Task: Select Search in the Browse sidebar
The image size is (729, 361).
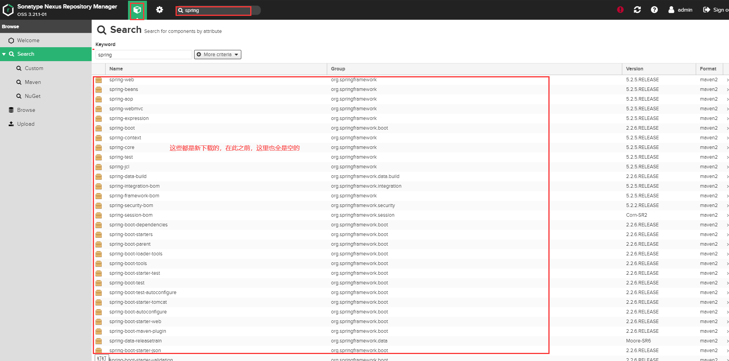Action: point(46,54)
